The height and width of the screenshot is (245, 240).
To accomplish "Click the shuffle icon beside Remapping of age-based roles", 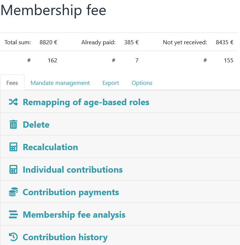I will click(x=13, y=102).
